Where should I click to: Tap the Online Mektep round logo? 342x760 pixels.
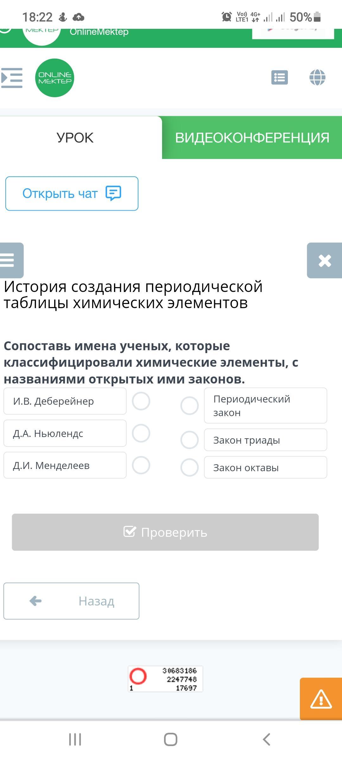[54, 78]
